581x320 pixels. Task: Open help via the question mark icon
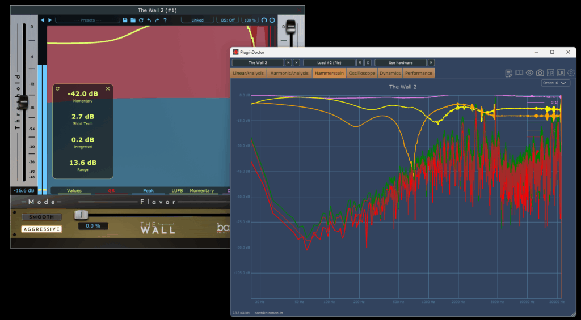click(x=165, y=20)
